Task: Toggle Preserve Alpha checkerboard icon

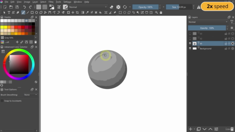Action: 118,7
